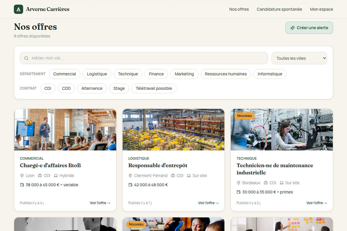Click the wallet icon next to 42 000 à 48 000 €
The height and width of the screenshot is (231, 347).
(130, 185)
